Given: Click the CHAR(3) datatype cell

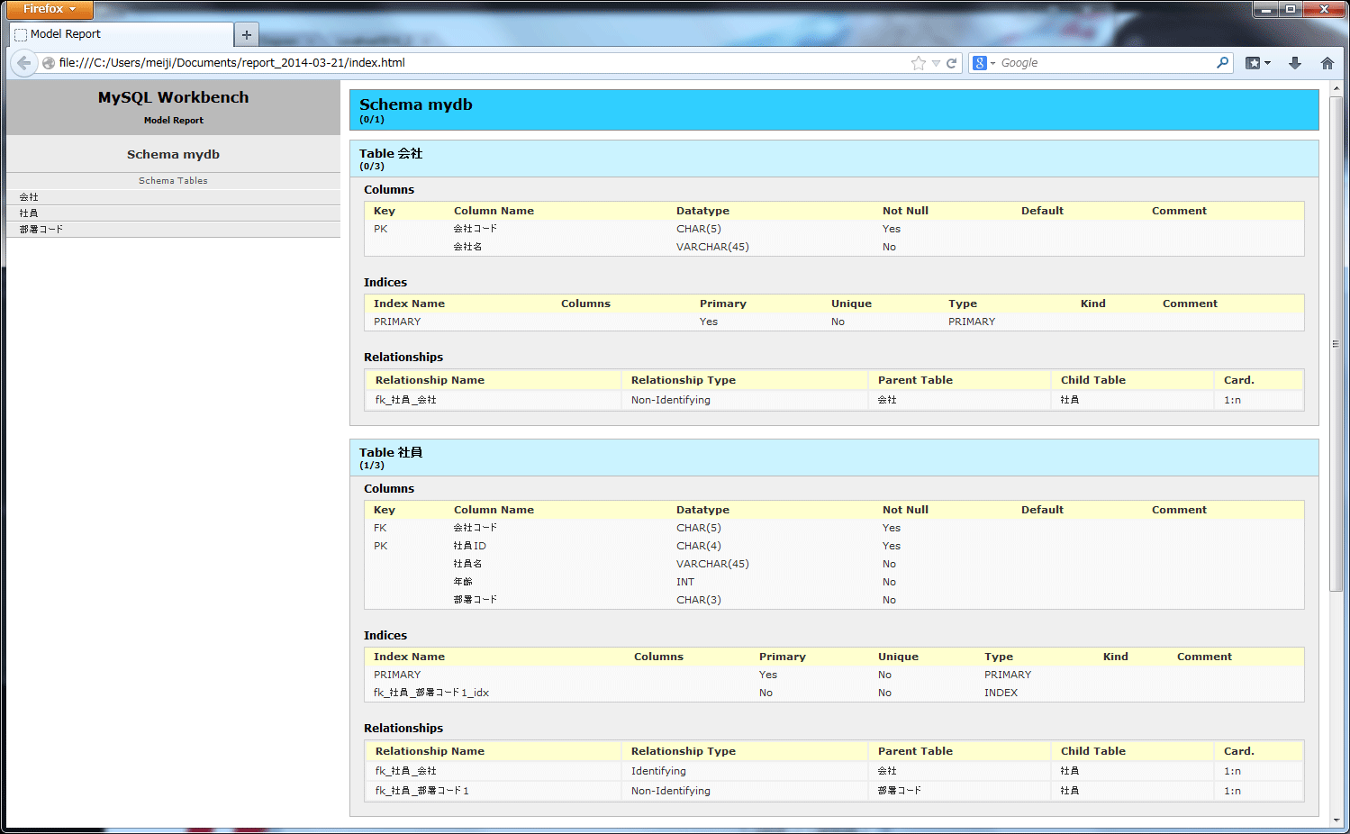Looking at the screenshot, I should [x=698, y=600].
